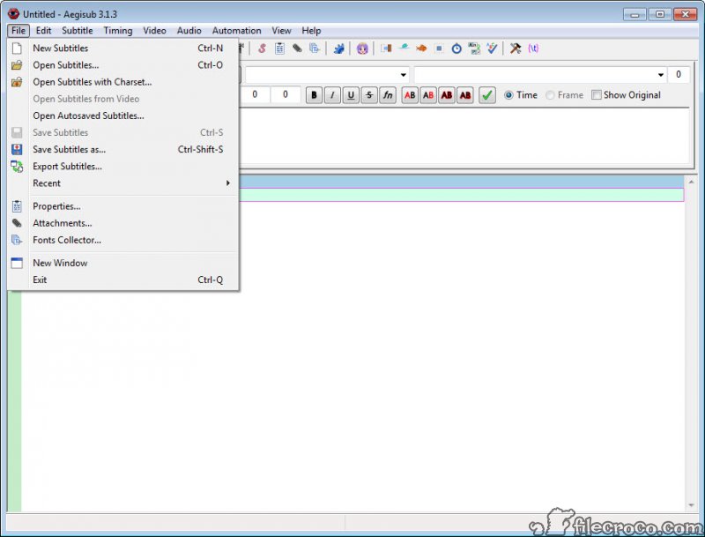
Task: Open Attachments... from the File menu
Action: 122,223
